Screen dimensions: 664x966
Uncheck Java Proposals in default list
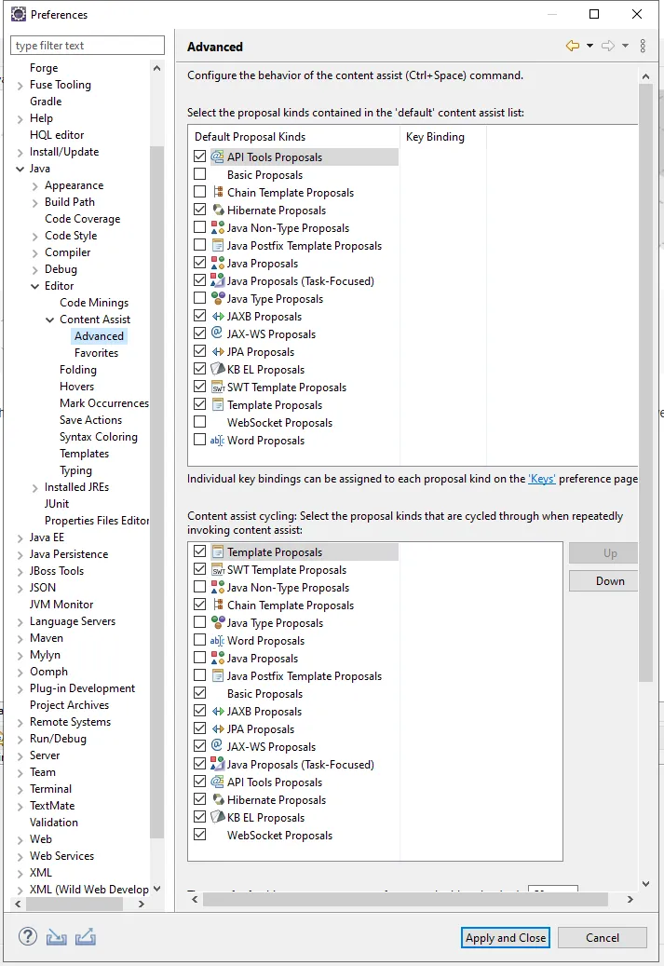pyautogui.click(x=199, y=263)
